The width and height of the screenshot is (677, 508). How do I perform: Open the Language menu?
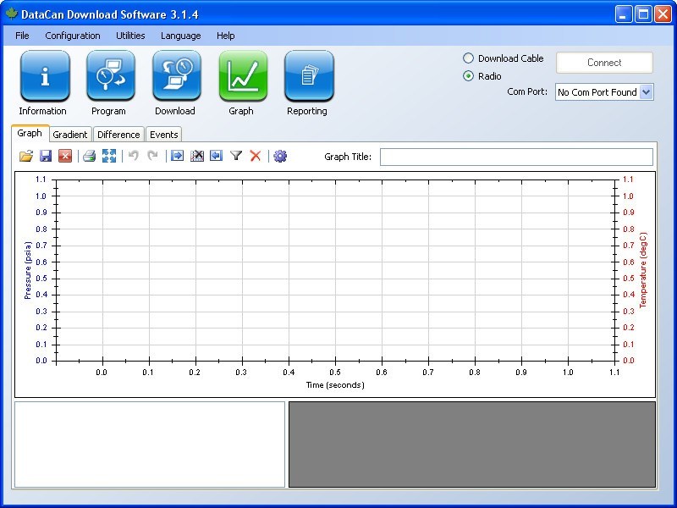181,36
